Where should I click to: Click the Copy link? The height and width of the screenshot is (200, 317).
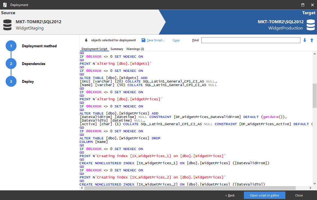176,40
